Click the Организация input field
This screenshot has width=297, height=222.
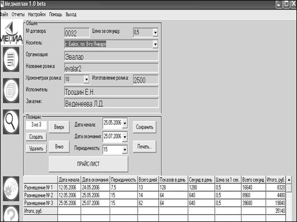pos(111,57)
